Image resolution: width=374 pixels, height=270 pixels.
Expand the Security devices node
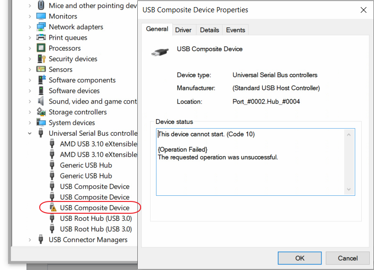tap(29, 59)
